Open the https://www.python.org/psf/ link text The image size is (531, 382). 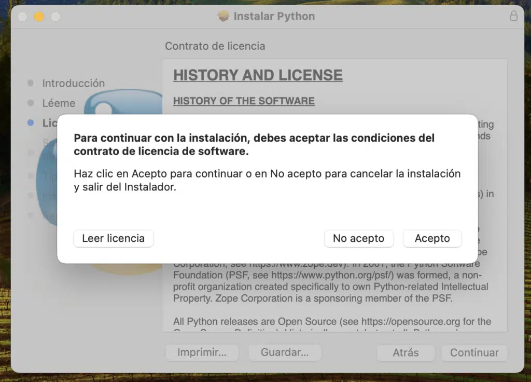(x=332, y=275)
